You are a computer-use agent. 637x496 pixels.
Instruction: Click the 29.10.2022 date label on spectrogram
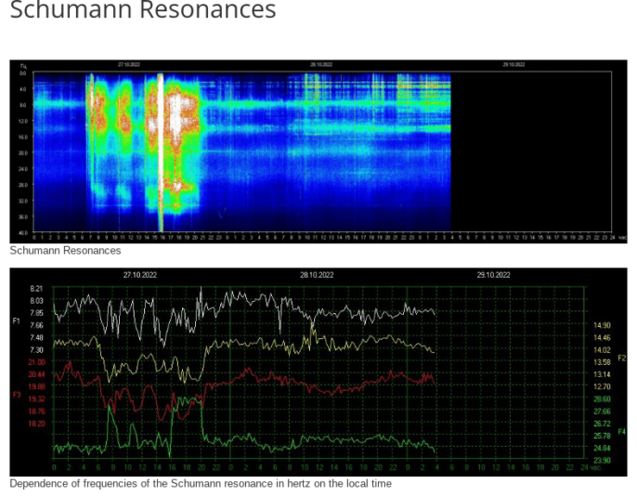(513, 65)
